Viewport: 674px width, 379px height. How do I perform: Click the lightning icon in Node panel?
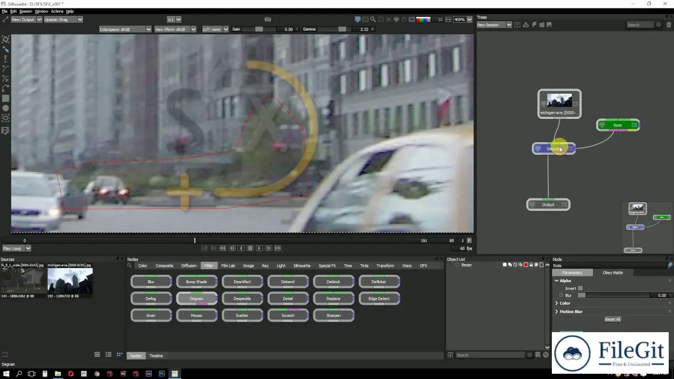(x=670, y=265)
